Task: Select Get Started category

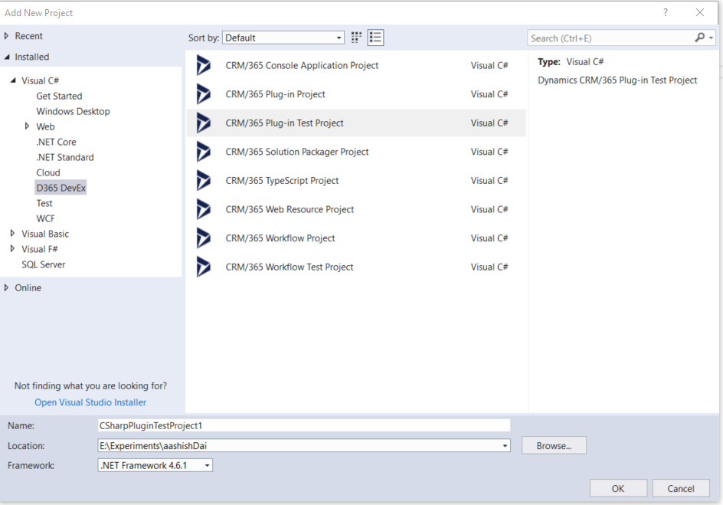Action: click(x=59, y=96)
